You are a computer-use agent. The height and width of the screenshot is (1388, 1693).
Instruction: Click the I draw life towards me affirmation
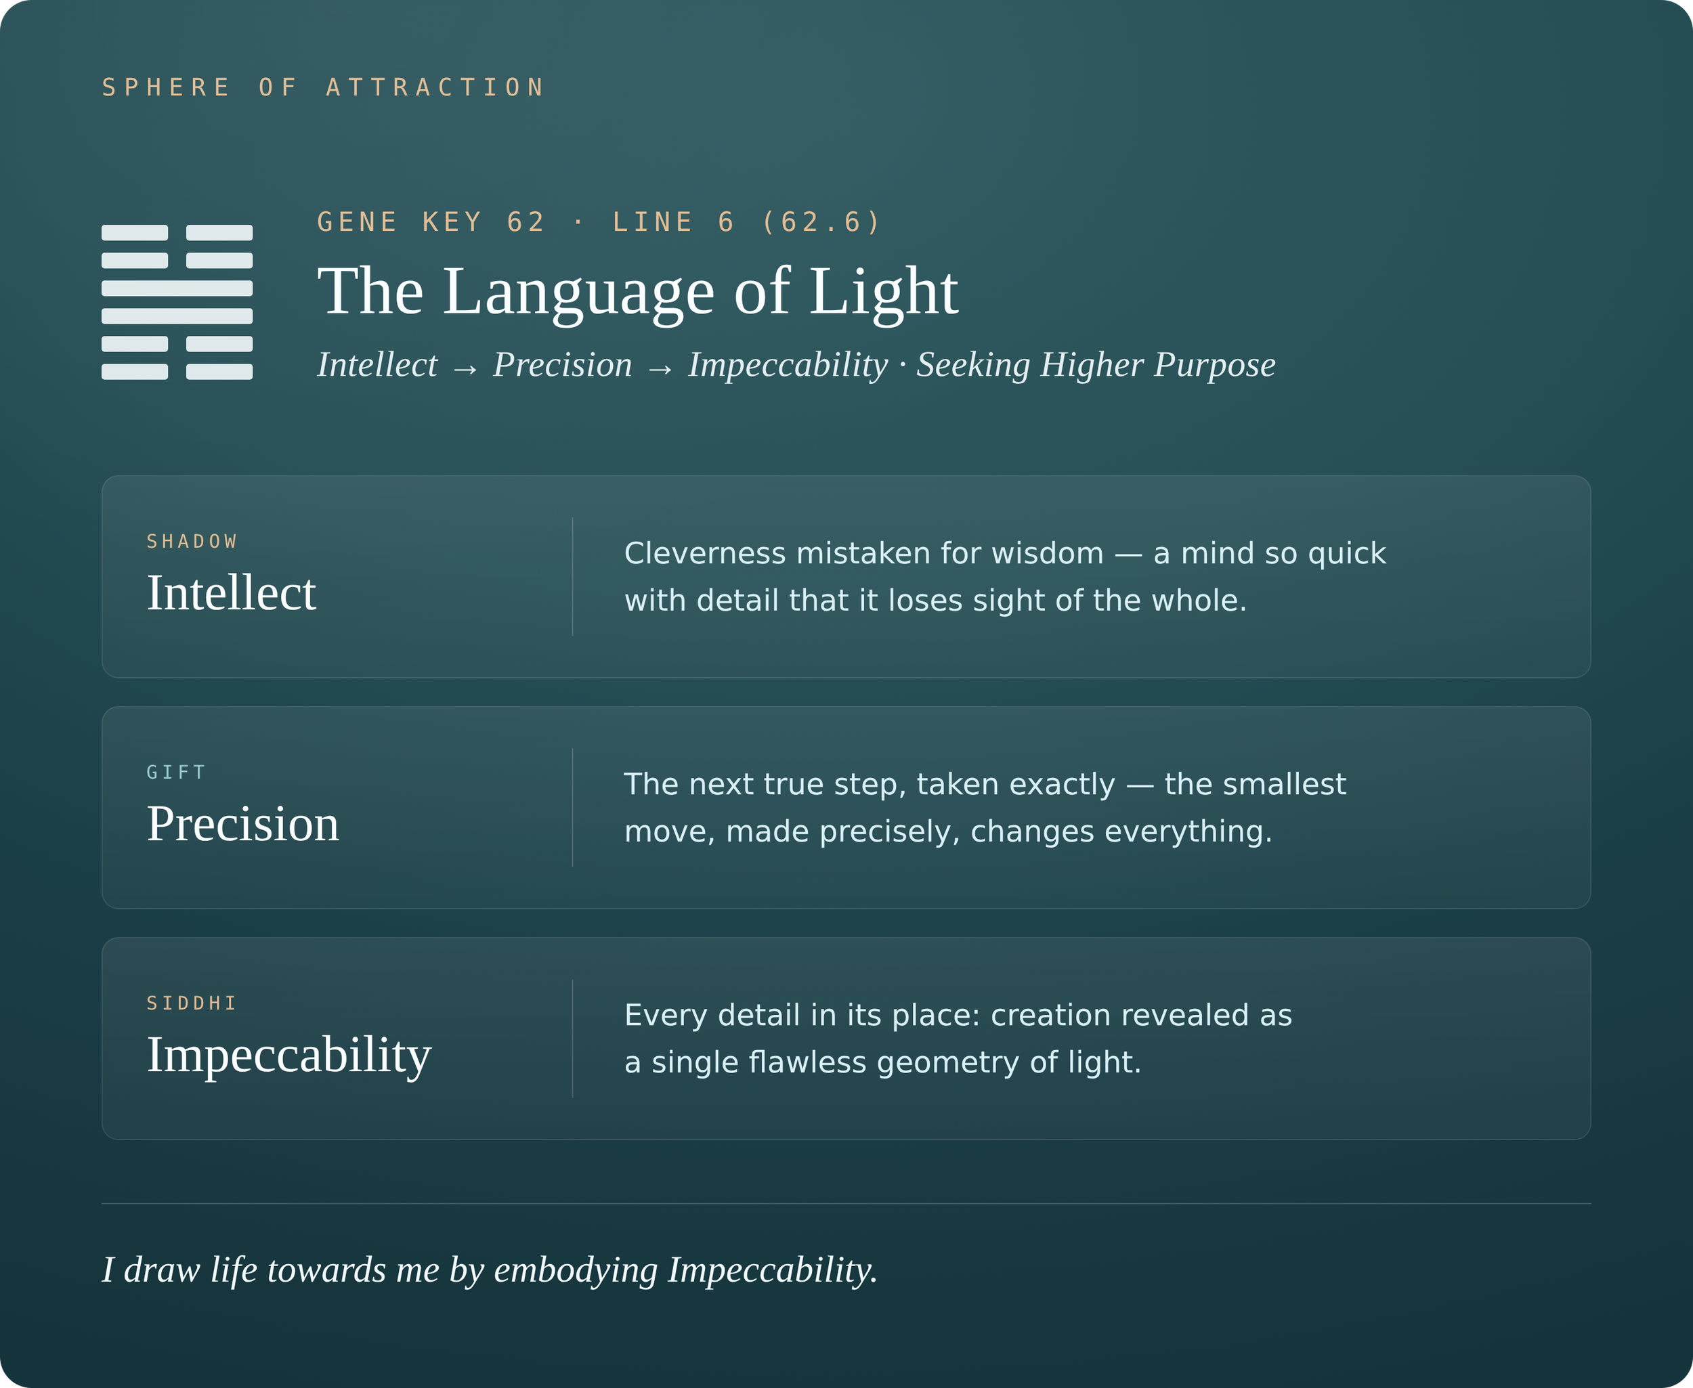pos(490,1270)
